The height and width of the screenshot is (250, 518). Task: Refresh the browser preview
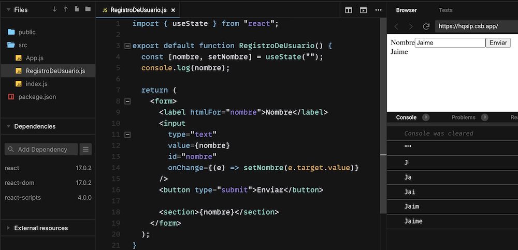[426, 26]
